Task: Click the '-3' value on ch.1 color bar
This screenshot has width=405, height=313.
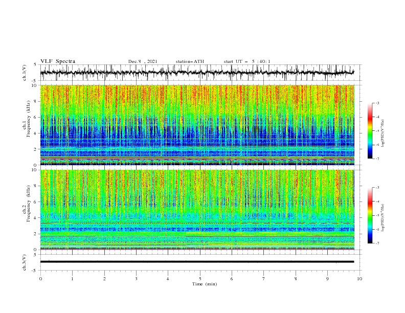Action: [x=377, y=103]
